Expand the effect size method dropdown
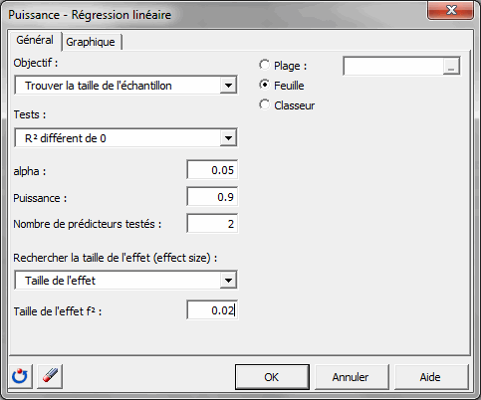The image size is (481, 400). click(228, 281)
